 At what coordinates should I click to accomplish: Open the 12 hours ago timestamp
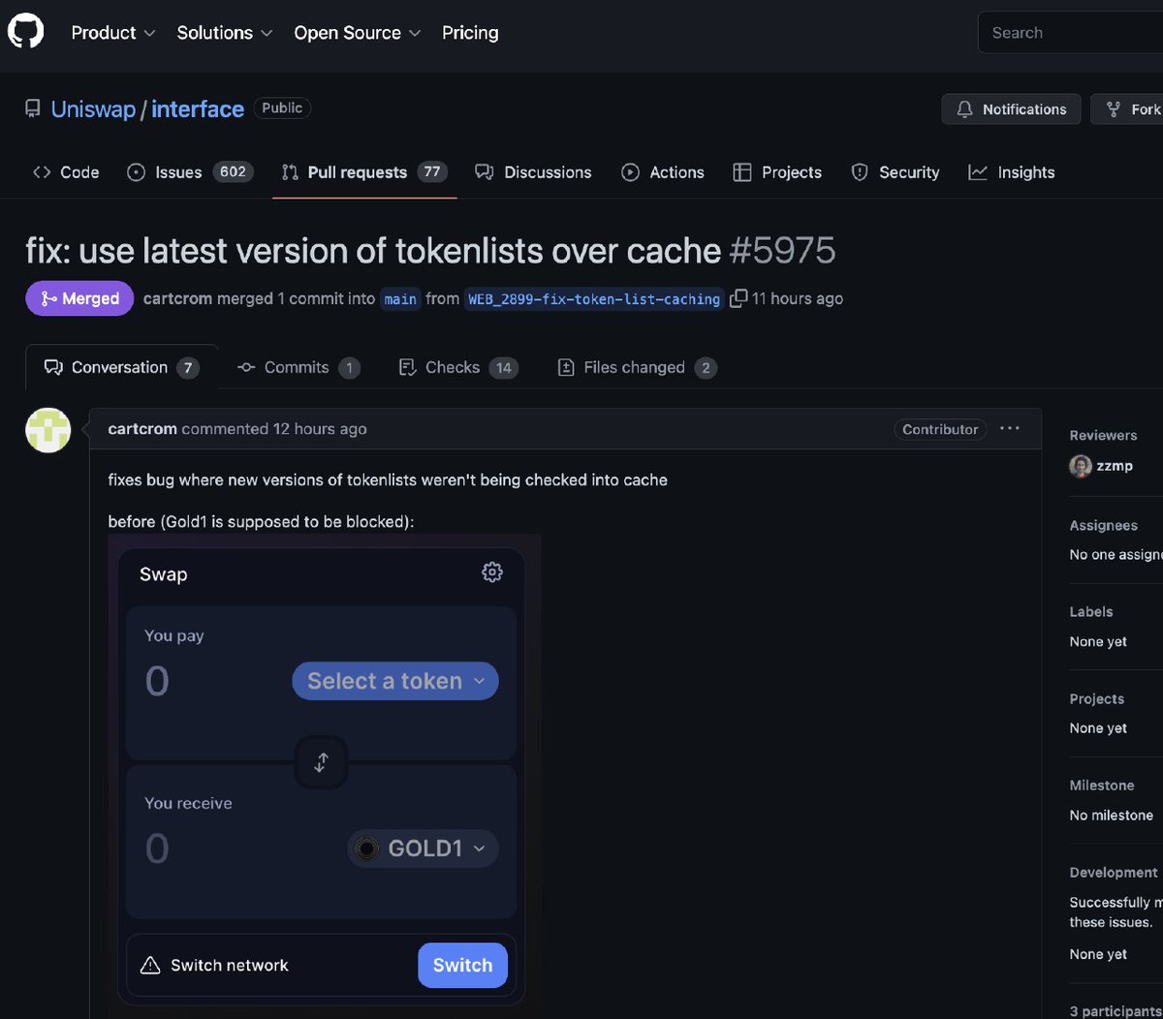point(320,429)
